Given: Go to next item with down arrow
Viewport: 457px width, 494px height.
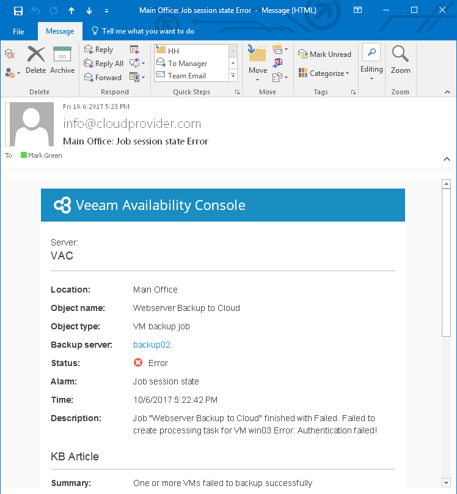Looking at the screenshot, I should [89, 10].
